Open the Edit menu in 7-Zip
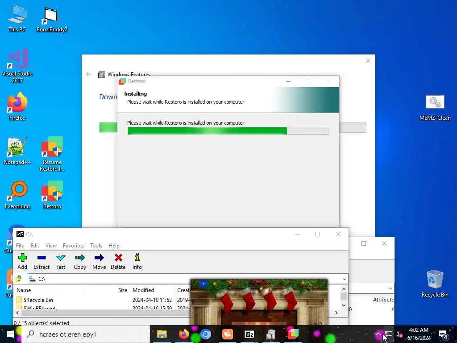The width and height of the screenshot is (457, 343). click(35, 246)
